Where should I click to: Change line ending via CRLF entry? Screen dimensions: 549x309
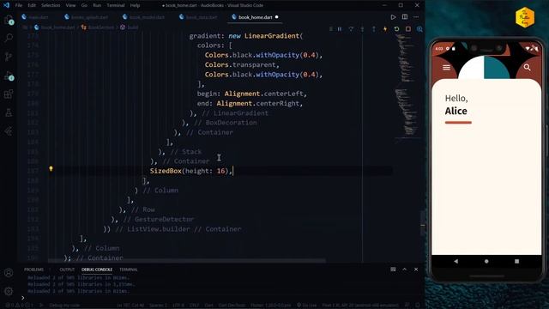point(194,306)
